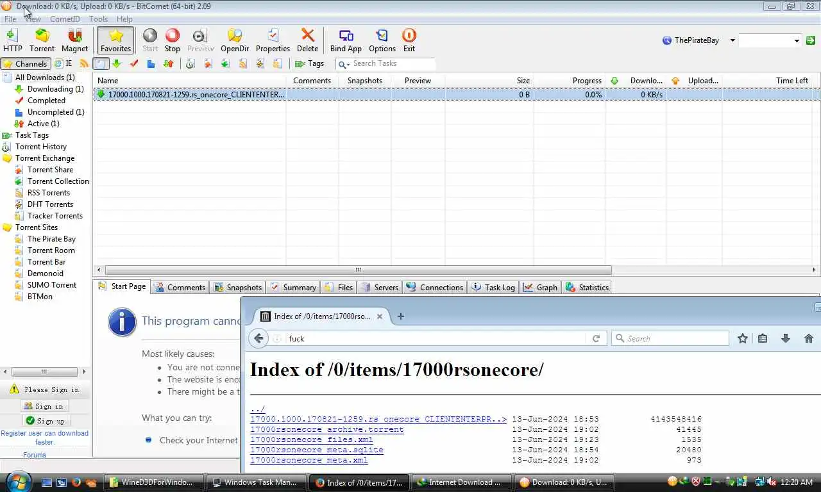Open Internet Download taskbar button
The width and height of the screenshot is (821, 492).
point(461,482)
